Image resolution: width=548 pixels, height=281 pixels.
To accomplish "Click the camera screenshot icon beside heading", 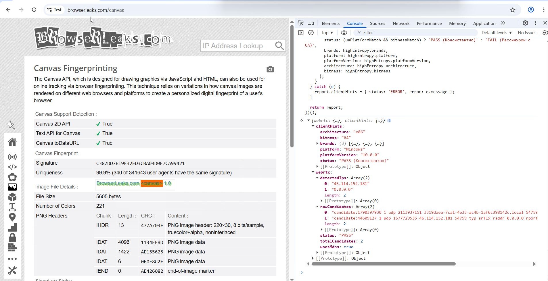I will [x=270, y=69].
